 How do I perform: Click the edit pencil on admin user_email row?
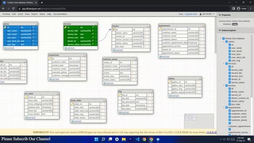pos(33,34)
